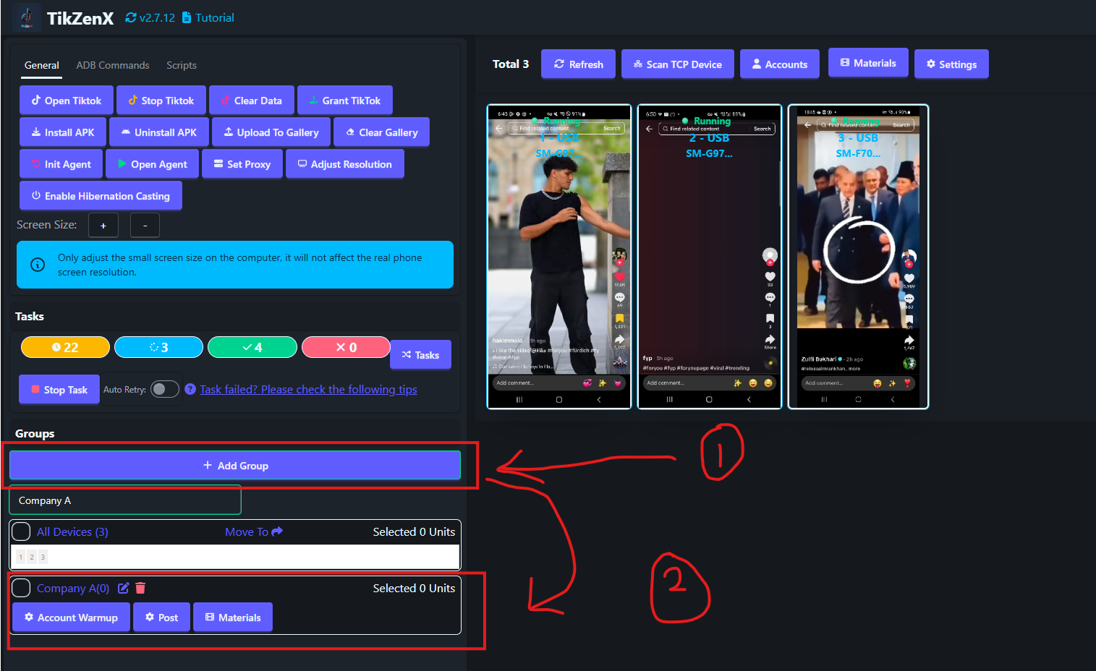1096x671 pixels.
Task: Select the 2 - USB device screen thumbnail
Action: 710,257
